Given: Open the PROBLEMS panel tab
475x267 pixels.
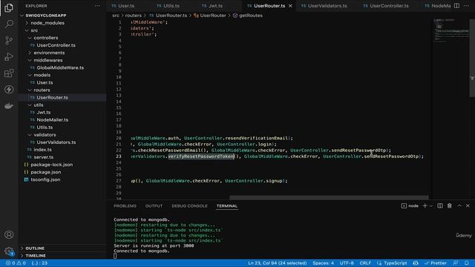Looking at the screenshot, I should point(125,206).
